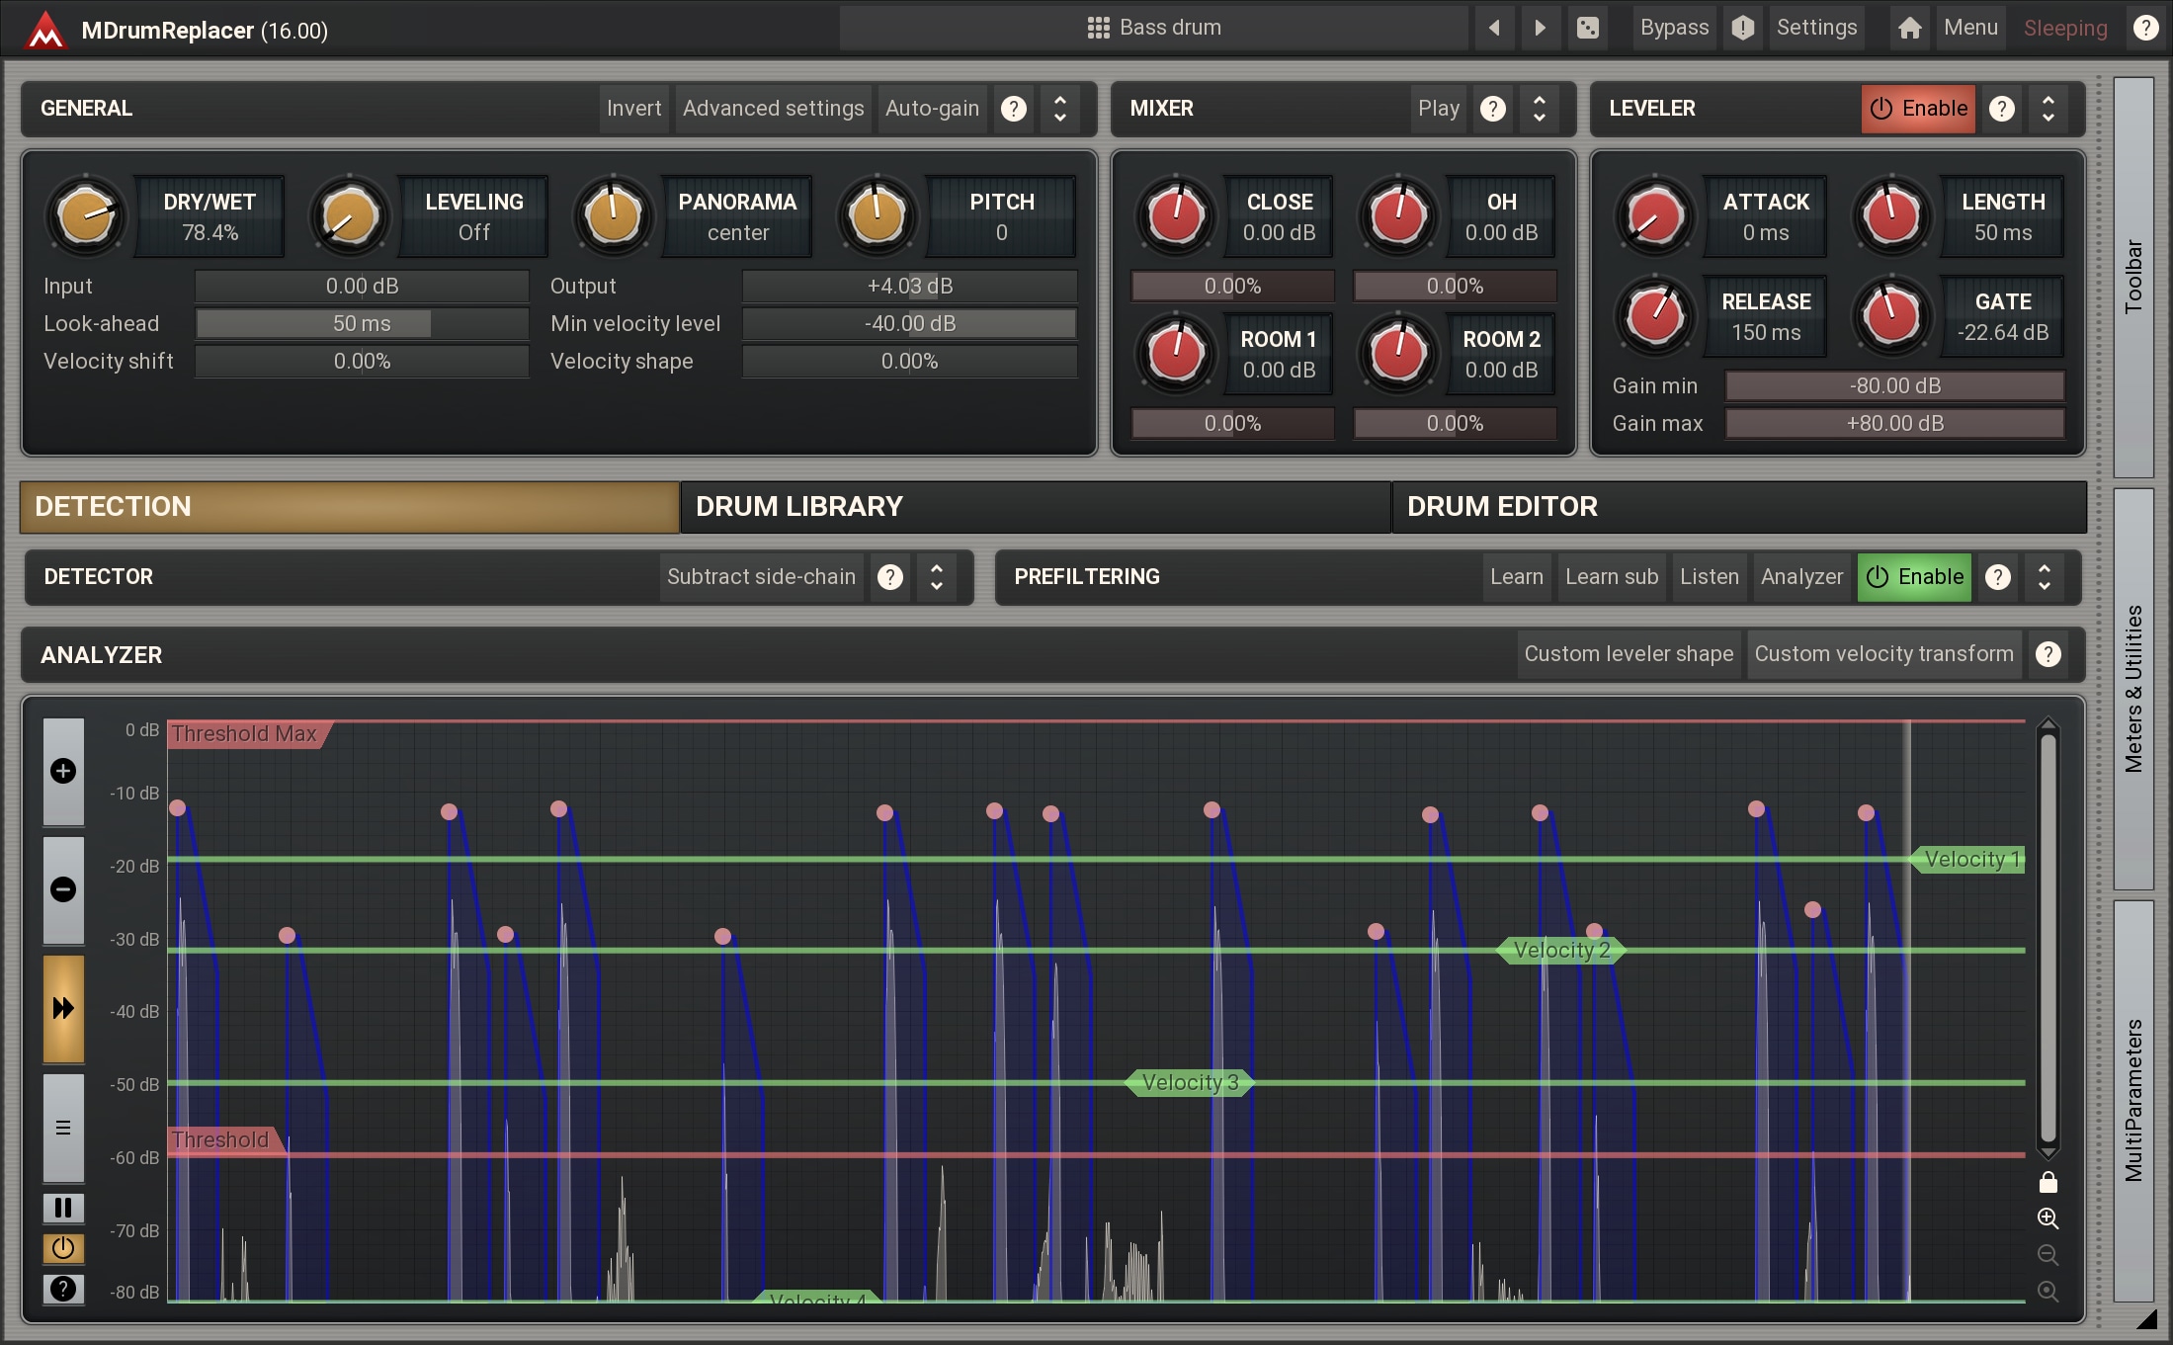The height and width of the screenshot is (1345, 2173).
Task: Open Advanced settings in General panel
Action: pyautogui.click(x=773, y=109)
